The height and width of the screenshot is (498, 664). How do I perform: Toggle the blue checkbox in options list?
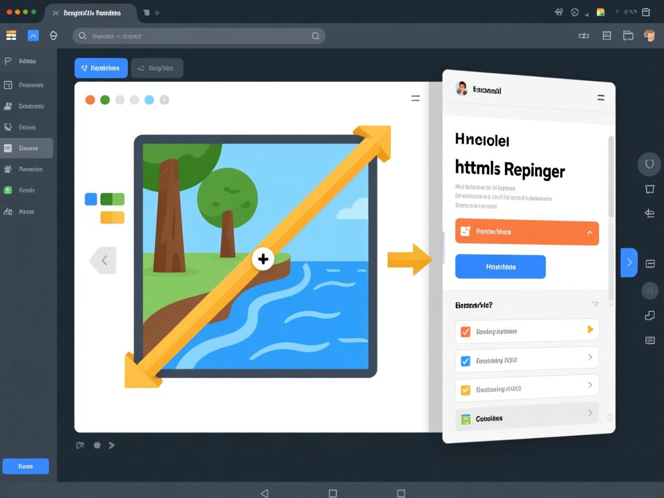pyautogui.click(x=466, y=361)
